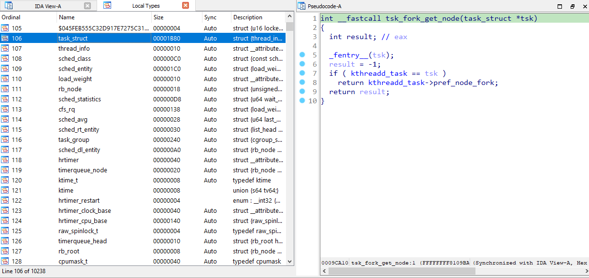
Task: Click the type icon for ordinal 105
Action: coord(5,28)
